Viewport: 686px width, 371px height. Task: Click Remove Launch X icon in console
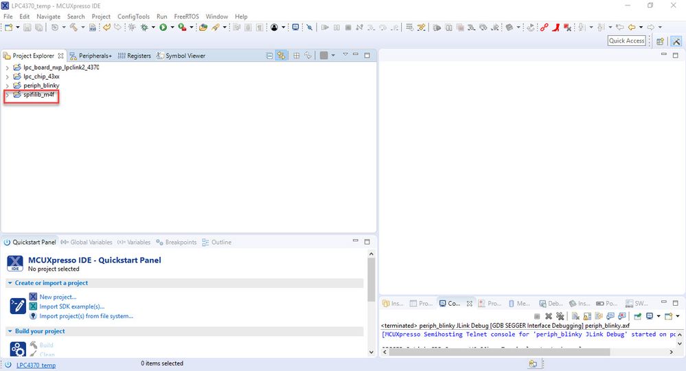(x=549, y=316)
